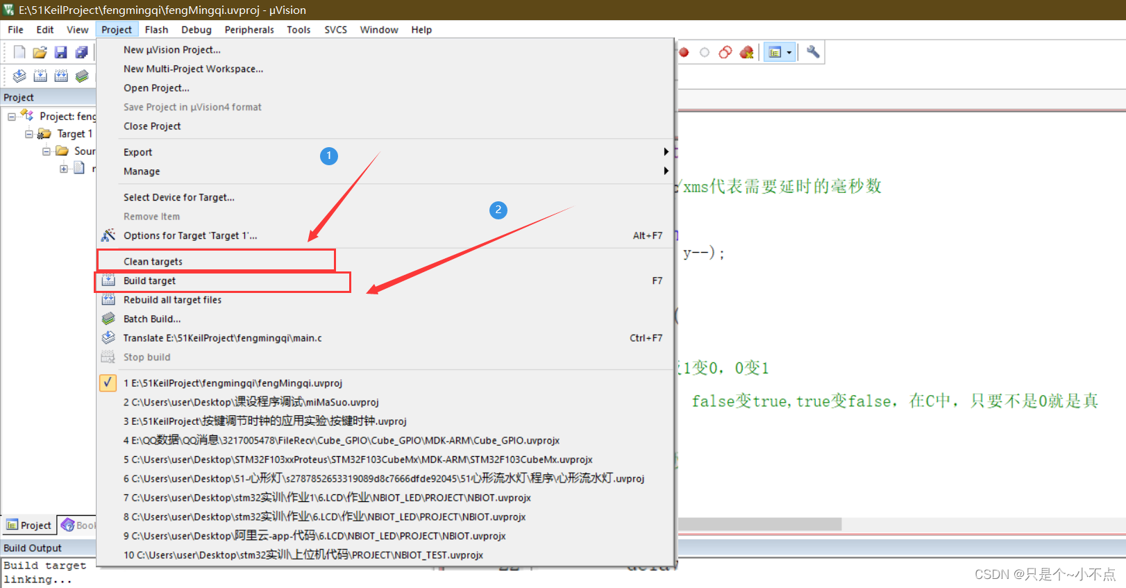Open the Help menu
1126x588 pixels.
[x=421, y=30]
